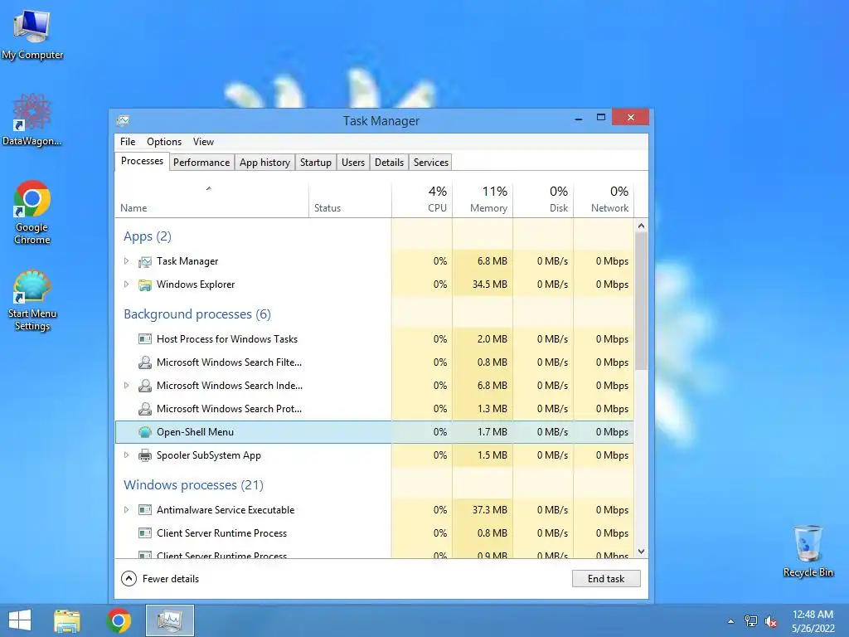The width and height of the screenshot is (849, 637).
Task: Sort by the Network column header
Action: (604, 199)
